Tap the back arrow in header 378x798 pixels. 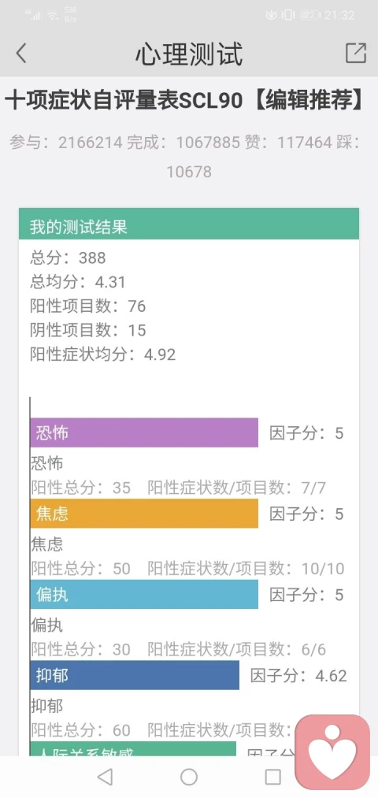20,53
